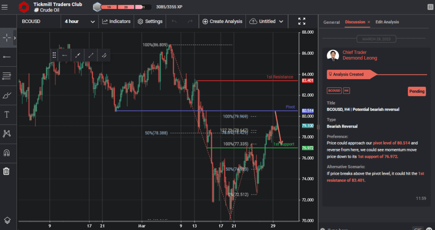The image size is (435, 230).
Task: Click the Mar label on time axis
Action: [x=141, y=226]
